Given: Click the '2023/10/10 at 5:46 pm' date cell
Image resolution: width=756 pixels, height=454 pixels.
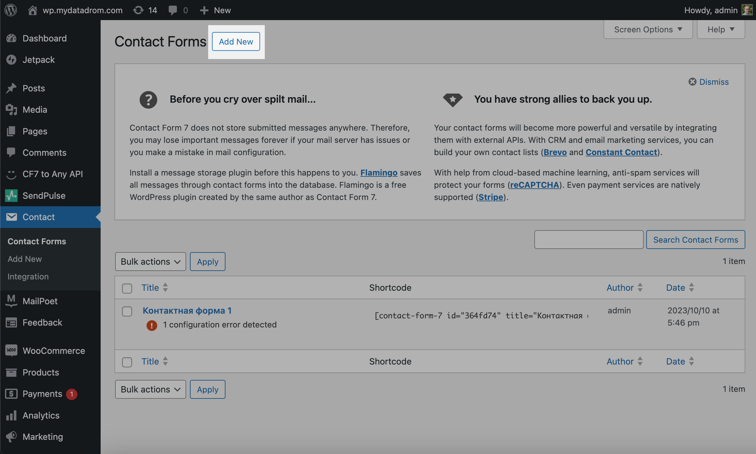Looking at the screenshot, I should point(693,316).
